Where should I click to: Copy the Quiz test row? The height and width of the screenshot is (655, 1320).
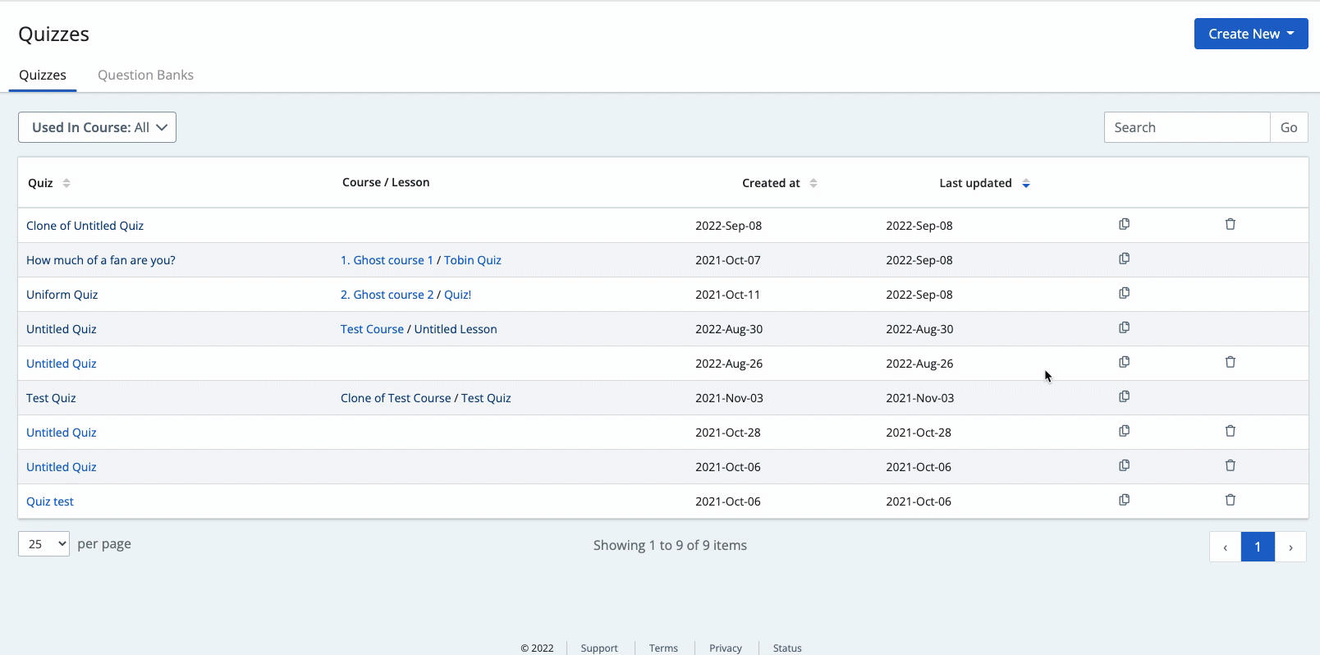(x=1124, y=500)
